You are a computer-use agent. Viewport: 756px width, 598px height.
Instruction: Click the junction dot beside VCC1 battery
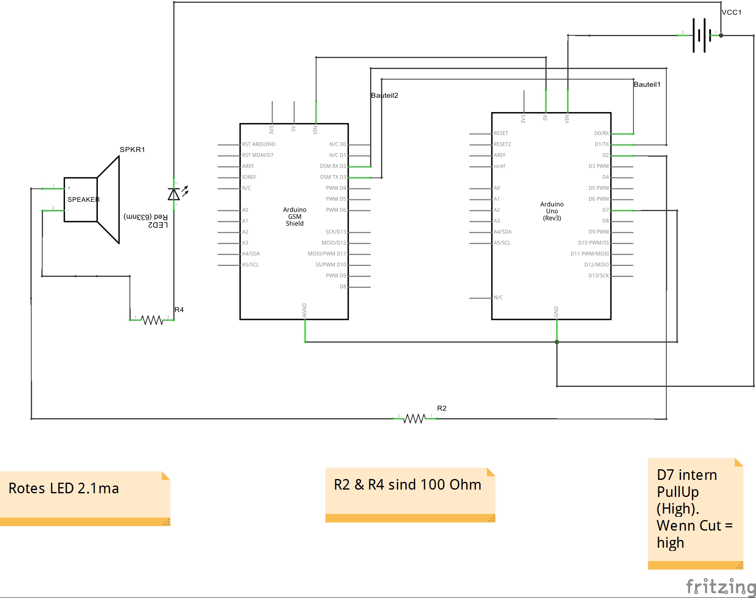721,35
